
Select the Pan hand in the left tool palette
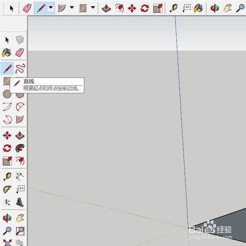click(x=20, y=218)
